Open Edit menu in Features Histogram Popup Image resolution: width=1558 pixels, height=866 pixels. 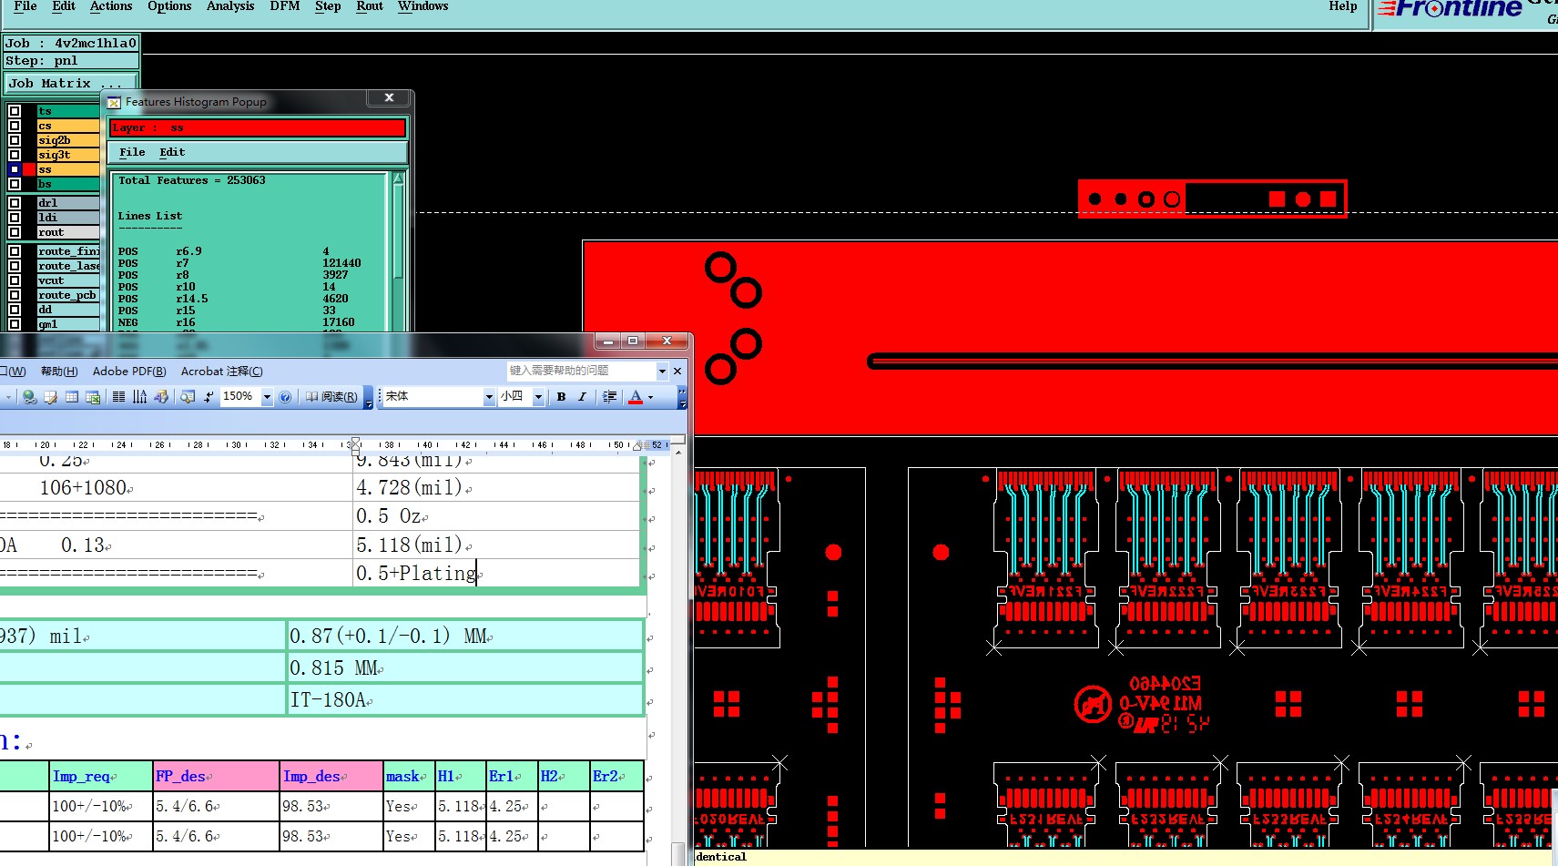(172, 153)
